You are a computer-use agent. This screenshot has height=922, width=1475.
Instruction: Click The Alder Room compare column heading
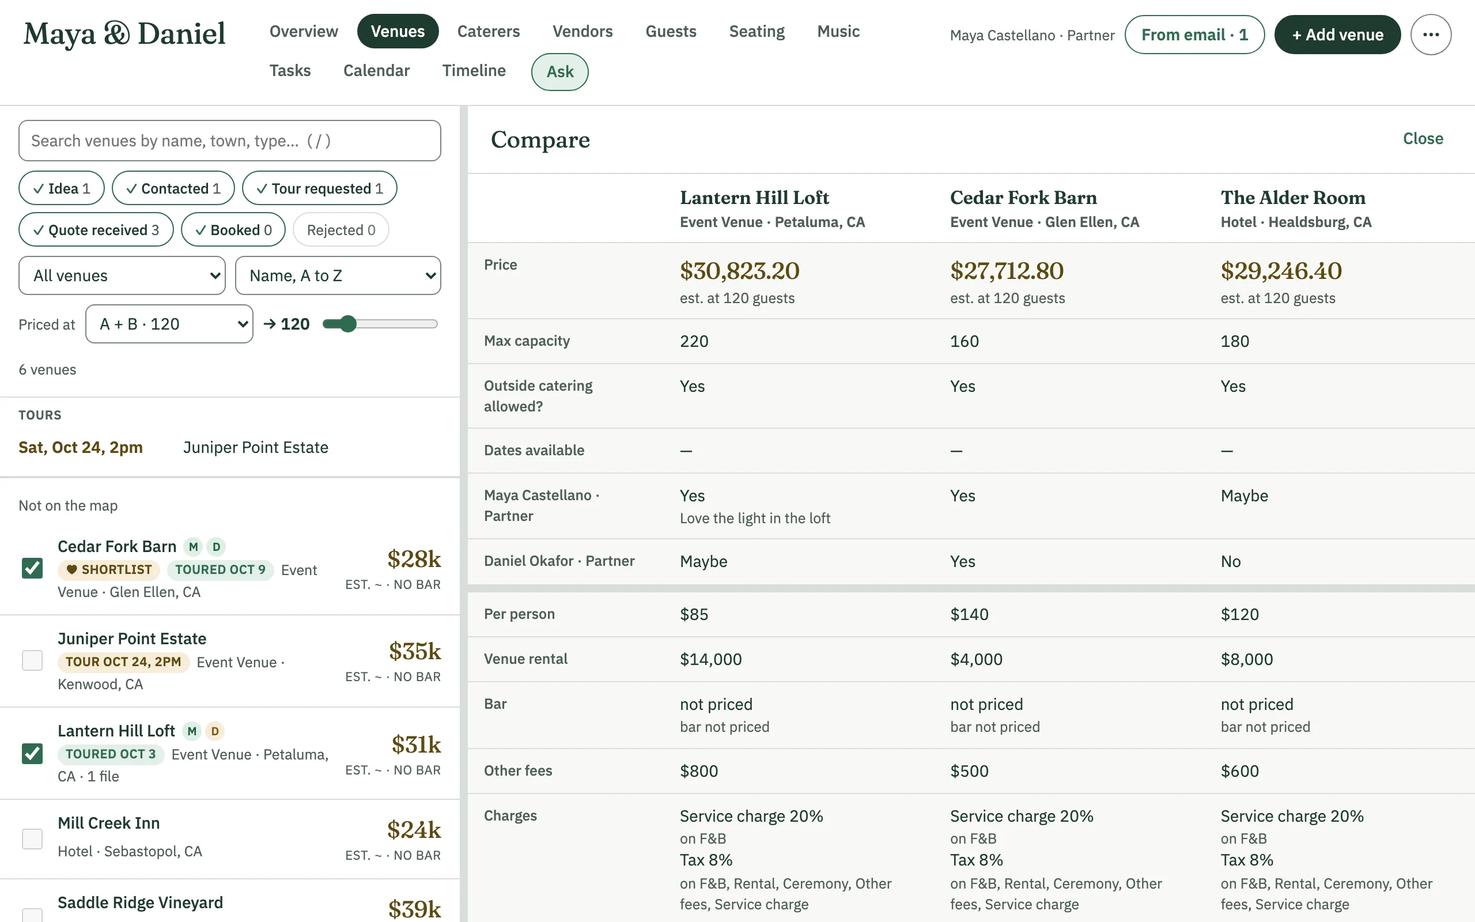tap(1293, 198)
